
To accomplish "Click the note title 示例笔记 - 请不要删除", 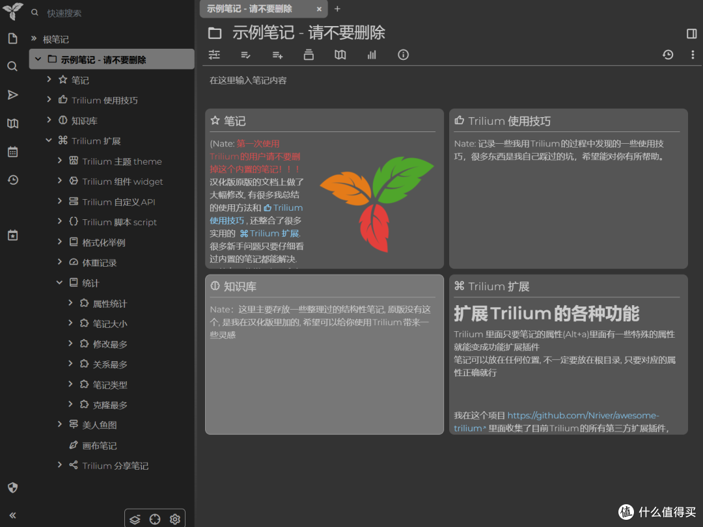I will point(309,33).
